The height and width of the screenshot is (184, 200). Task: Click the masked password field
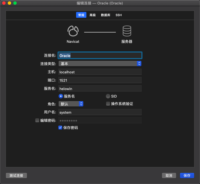(100, 120)
